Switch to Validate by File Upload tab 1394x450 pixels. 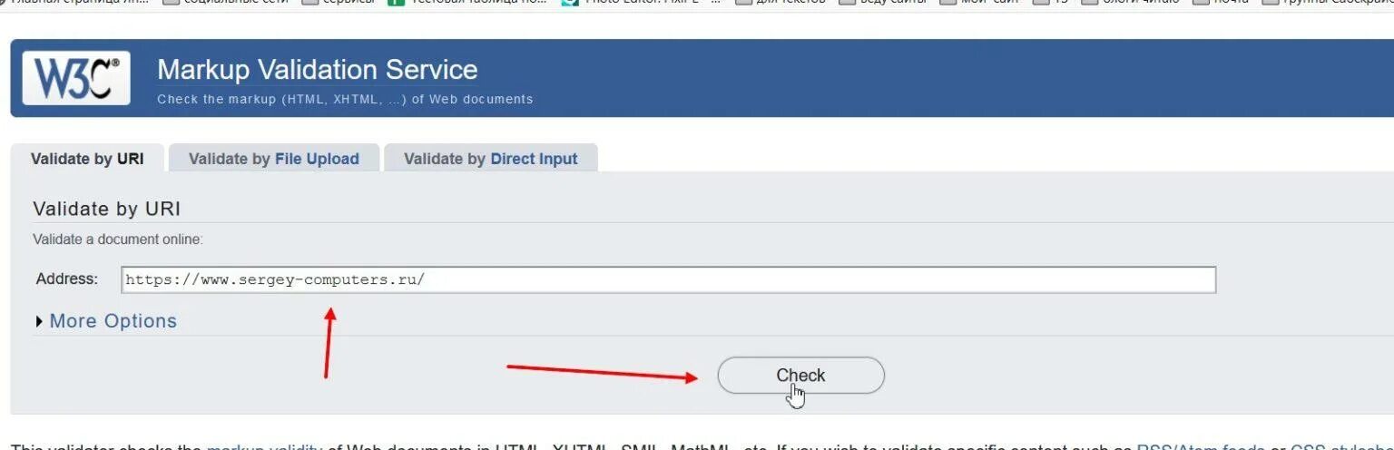pyautogui.click(x=274, y=159)
